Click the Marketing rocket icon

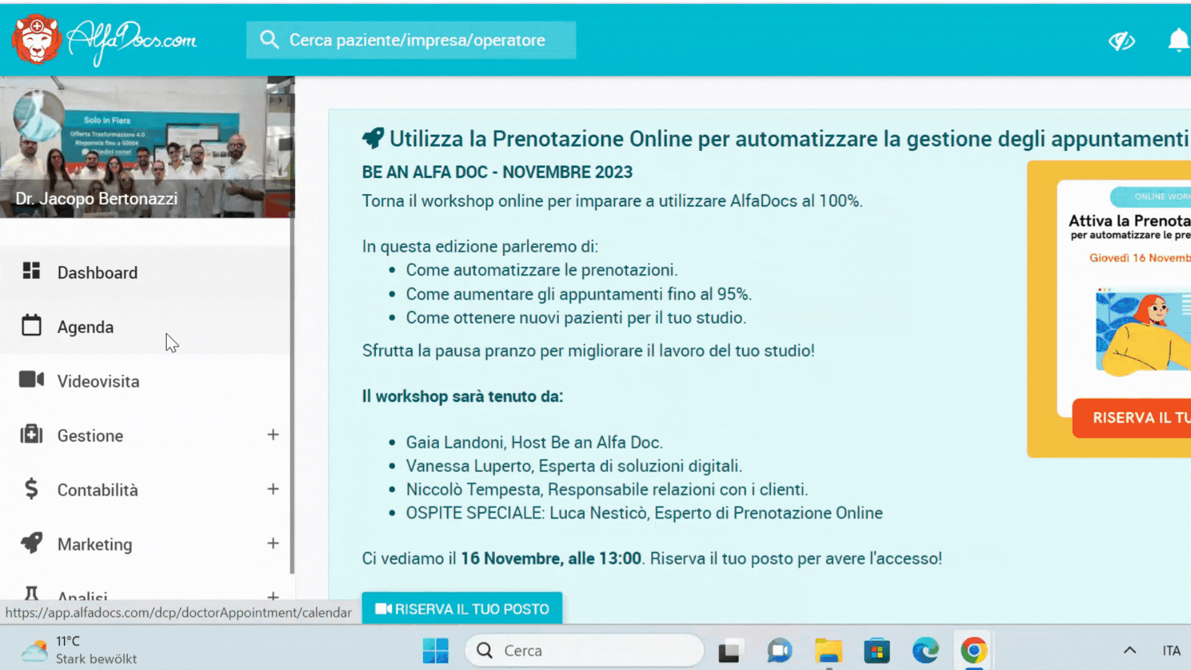pos(32,543)
